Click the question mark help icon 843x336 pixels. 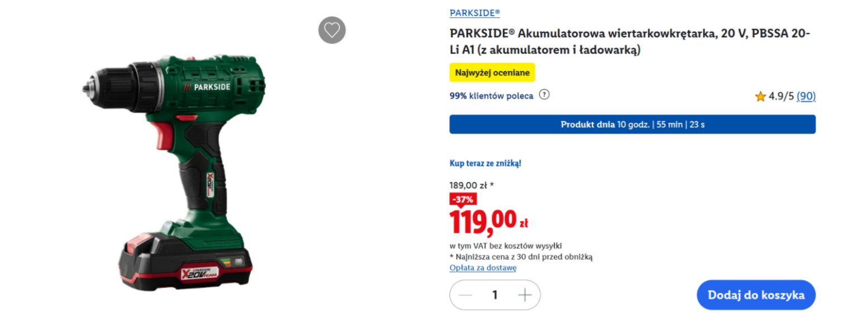(x=544, y=95)
